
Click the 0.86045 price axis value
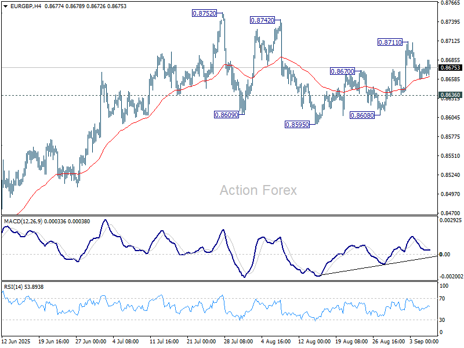(x=451, y=118)
